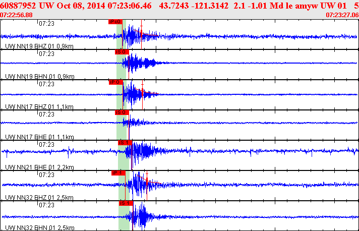
Task: Select the iS 0 pick on NN19 EHN
Action: click(x=122, y=52)
